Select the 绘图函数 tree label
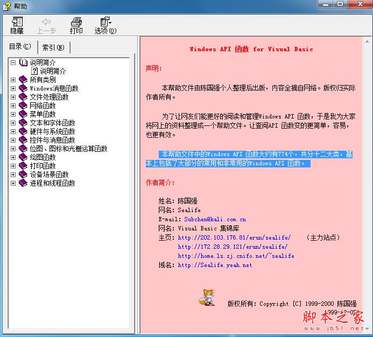The image size is (373, 337). (43, 157)
